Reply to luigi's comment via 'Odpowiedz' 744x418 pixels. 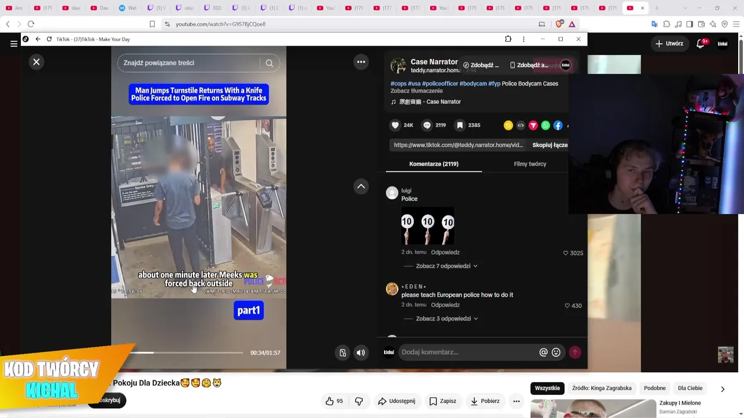tap(445, 253)
